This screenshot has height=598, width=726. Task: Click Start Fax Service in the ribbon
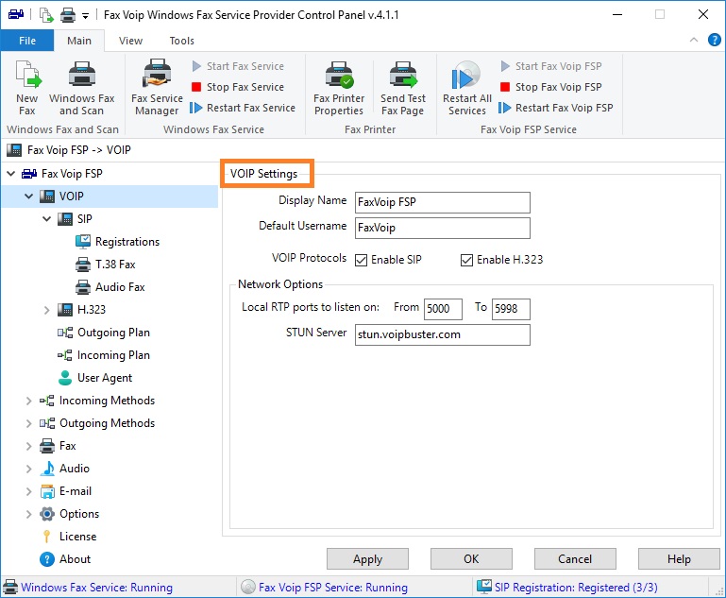click(x=238, y=66)
